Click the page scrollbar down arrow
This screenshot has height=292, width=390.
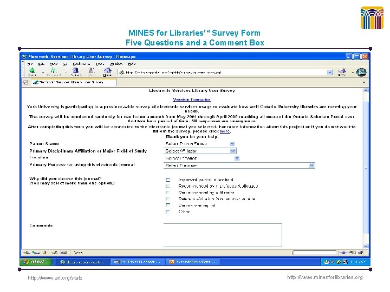coord(366,247)
